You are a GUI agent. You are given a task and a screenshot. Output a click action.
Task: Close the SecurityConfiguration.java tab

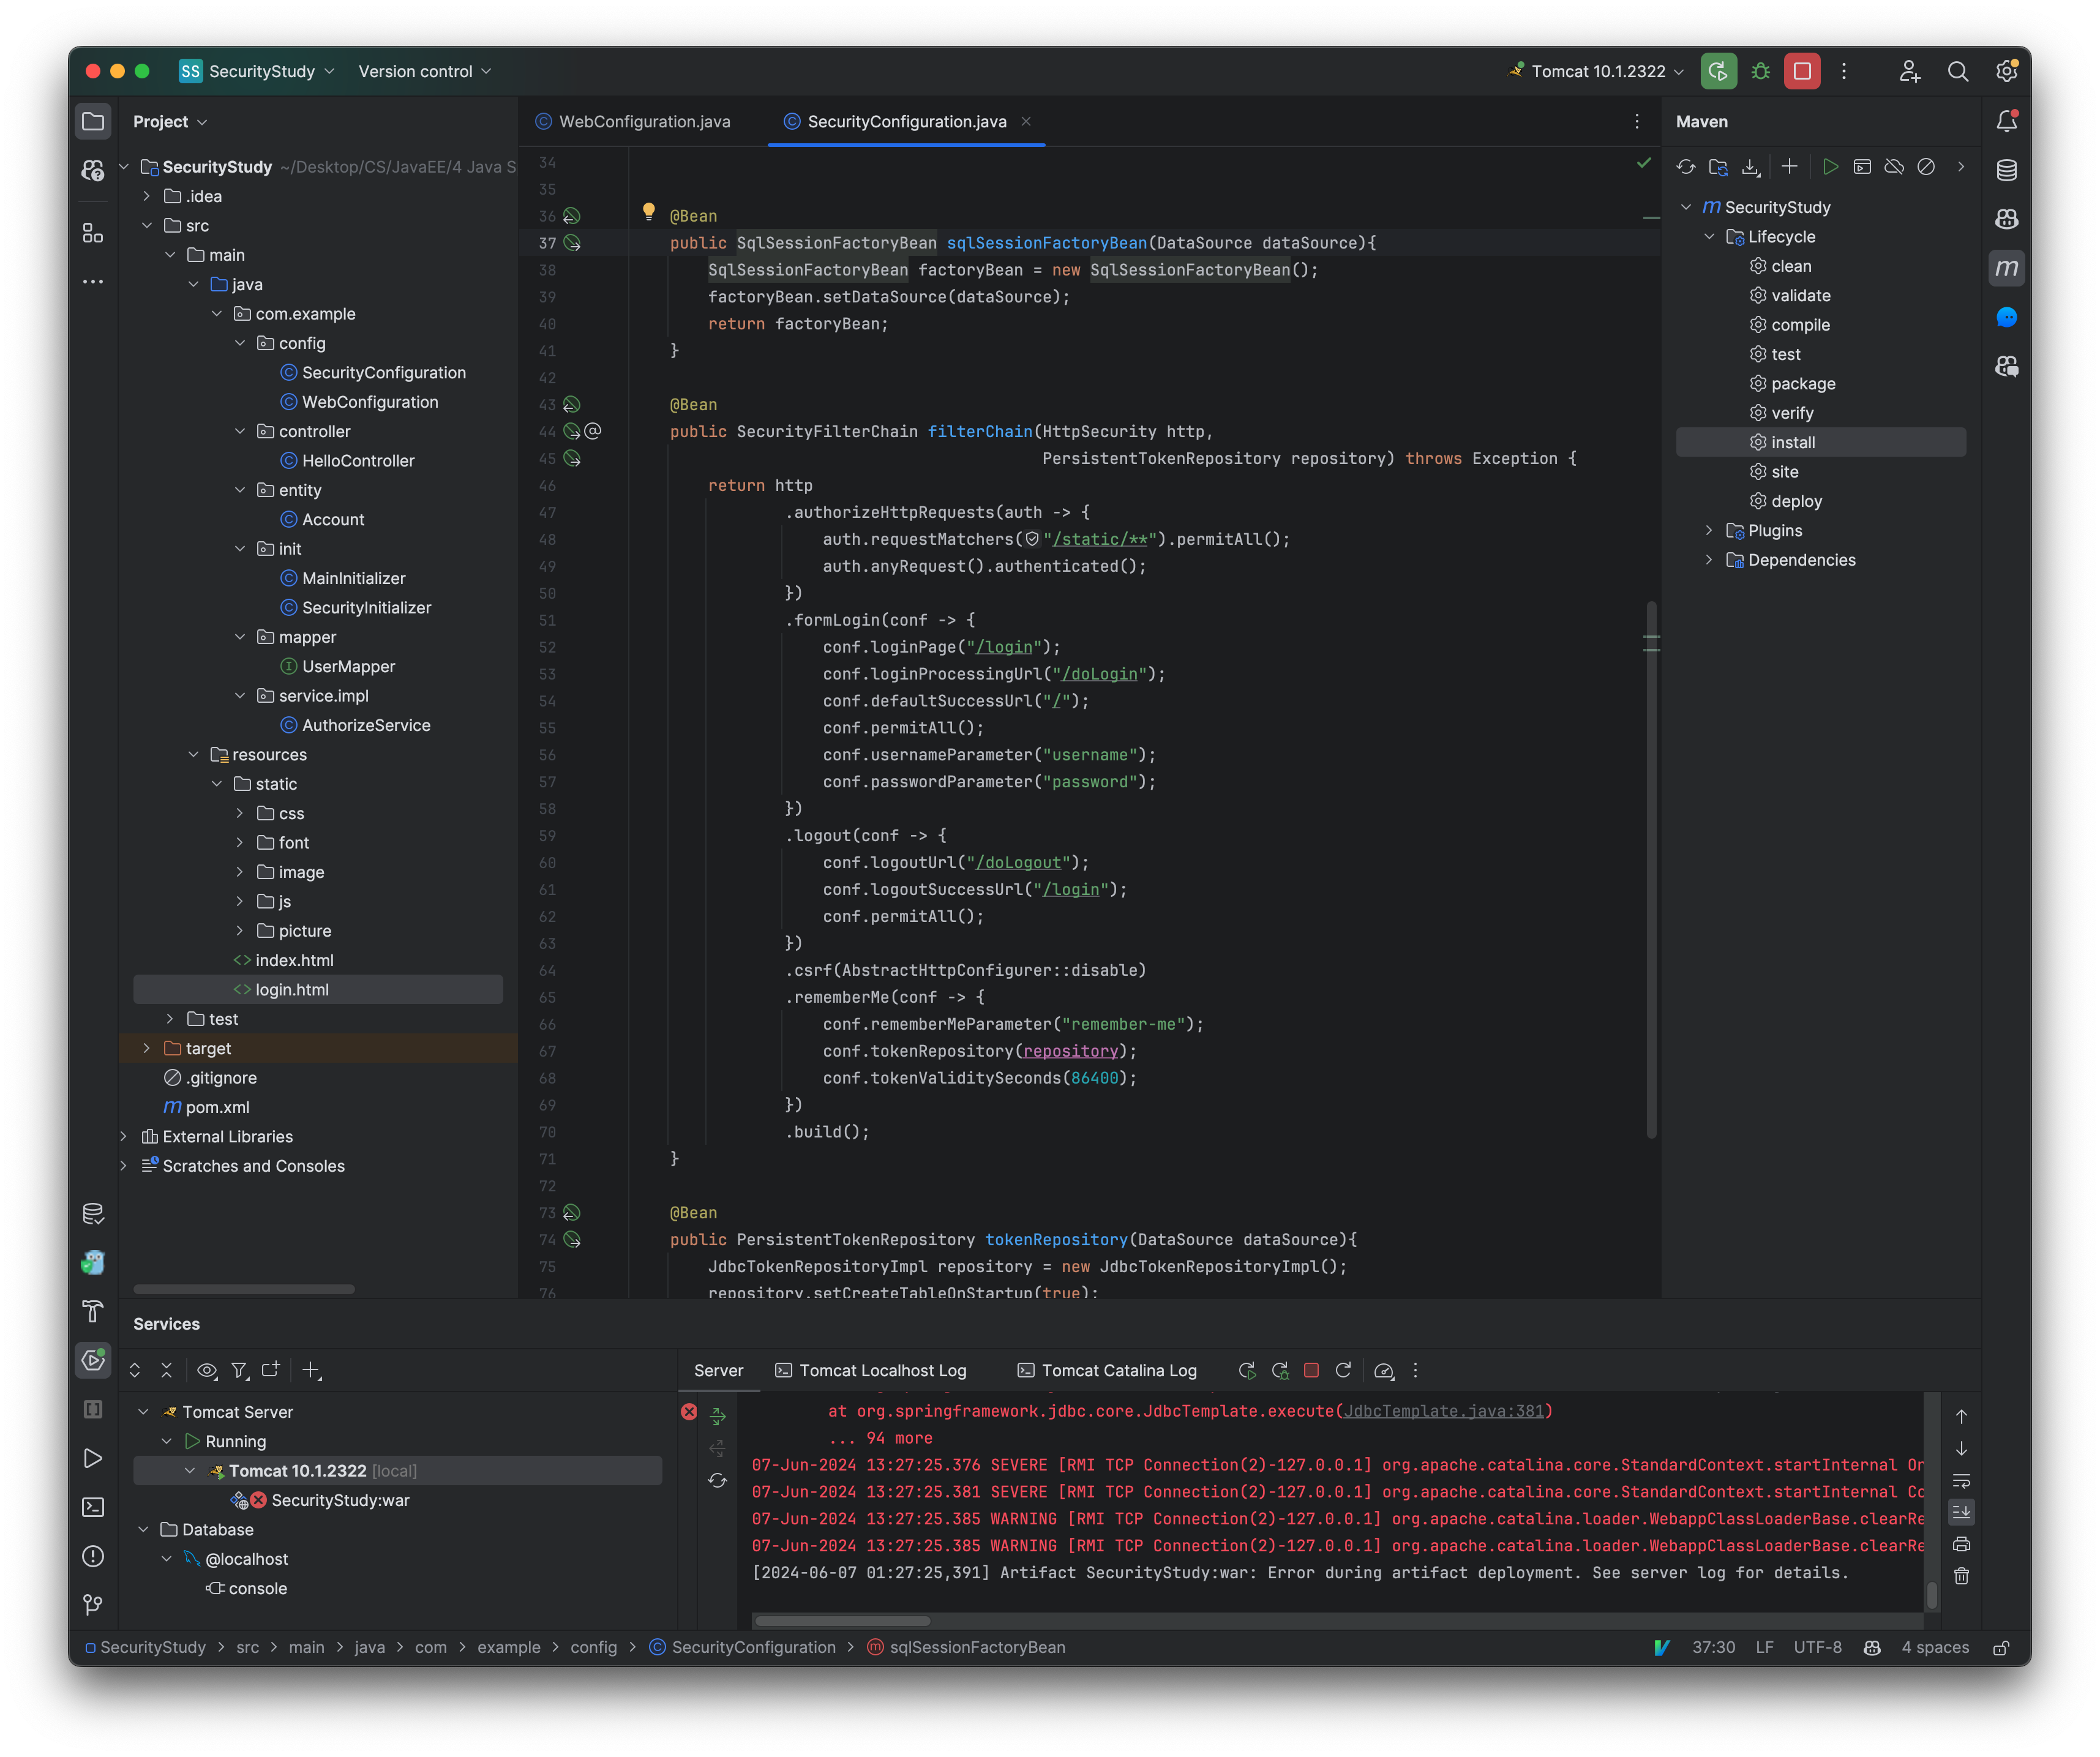coord(1026,121)
